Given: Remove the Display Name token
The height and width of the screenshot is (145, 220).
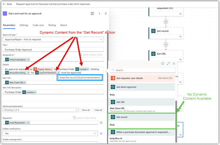Looking at the screenshot, I should pos(51,69).
